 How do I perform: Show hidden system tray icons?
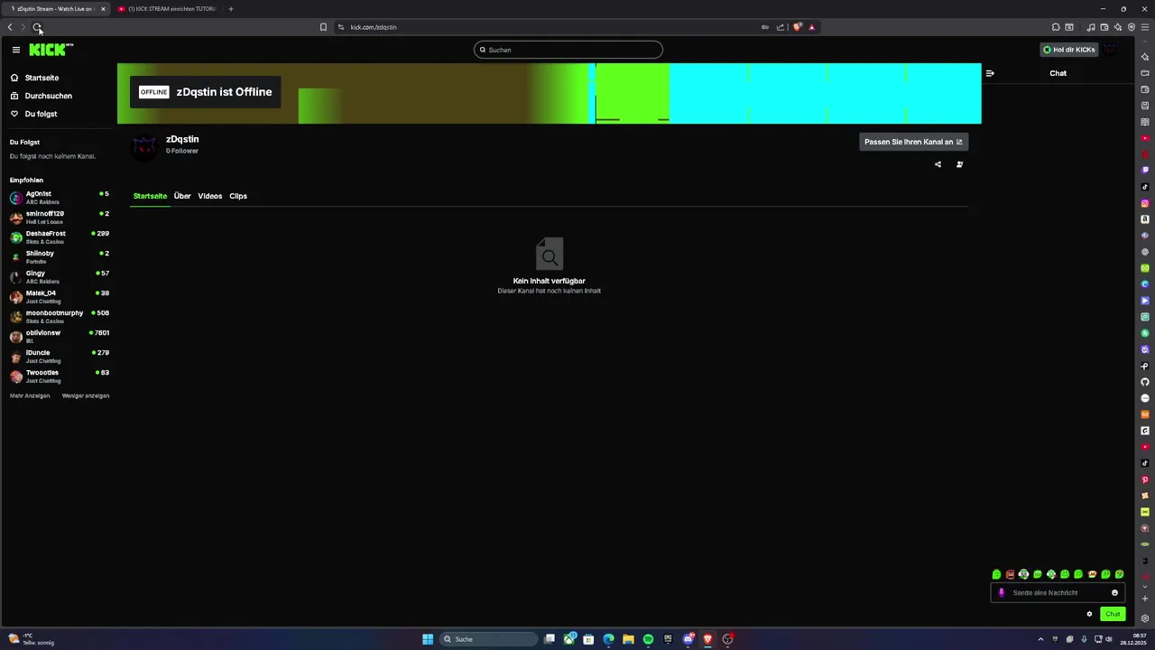click(x=1040, y=639)
